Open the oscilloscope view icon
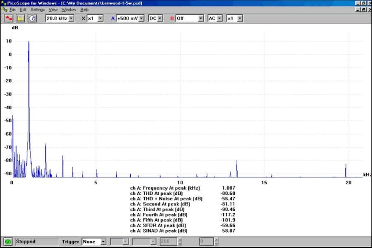Screen dimensions: 372x248 point(9,18)
